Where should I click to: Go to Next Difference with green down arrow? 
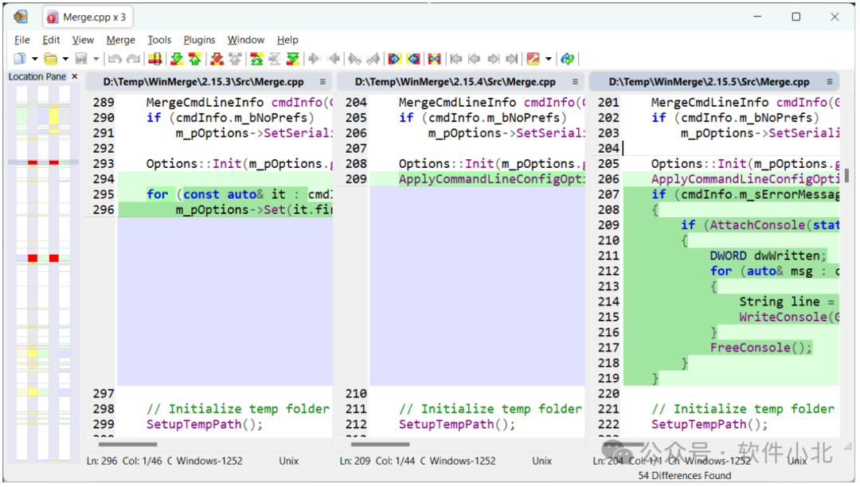tap(177, 59)
